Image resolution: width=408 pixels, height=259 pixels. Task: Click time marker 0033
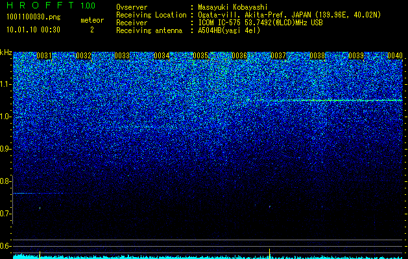click(x=122, y=56)
